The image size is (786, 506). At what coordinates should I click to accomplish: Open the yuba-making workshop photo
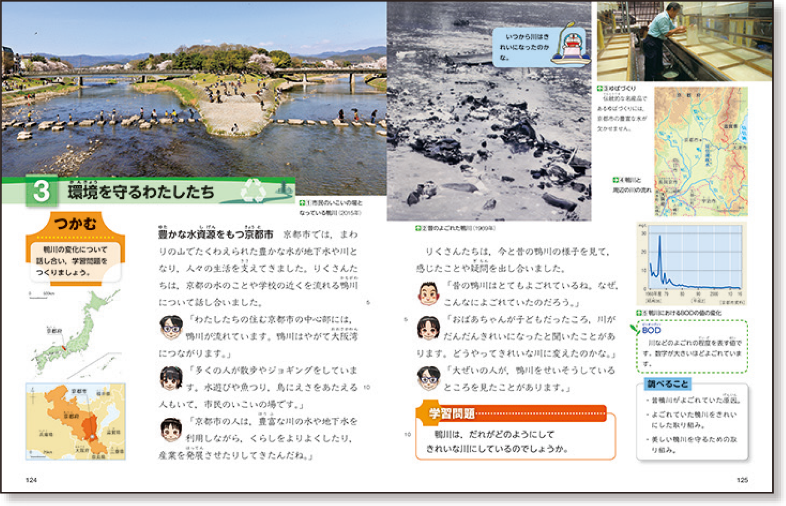684,41
